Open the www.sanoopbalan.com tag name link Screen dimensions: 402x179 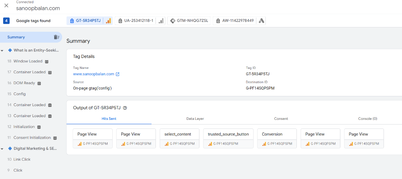pyautogui.click(x=93, y=74)
